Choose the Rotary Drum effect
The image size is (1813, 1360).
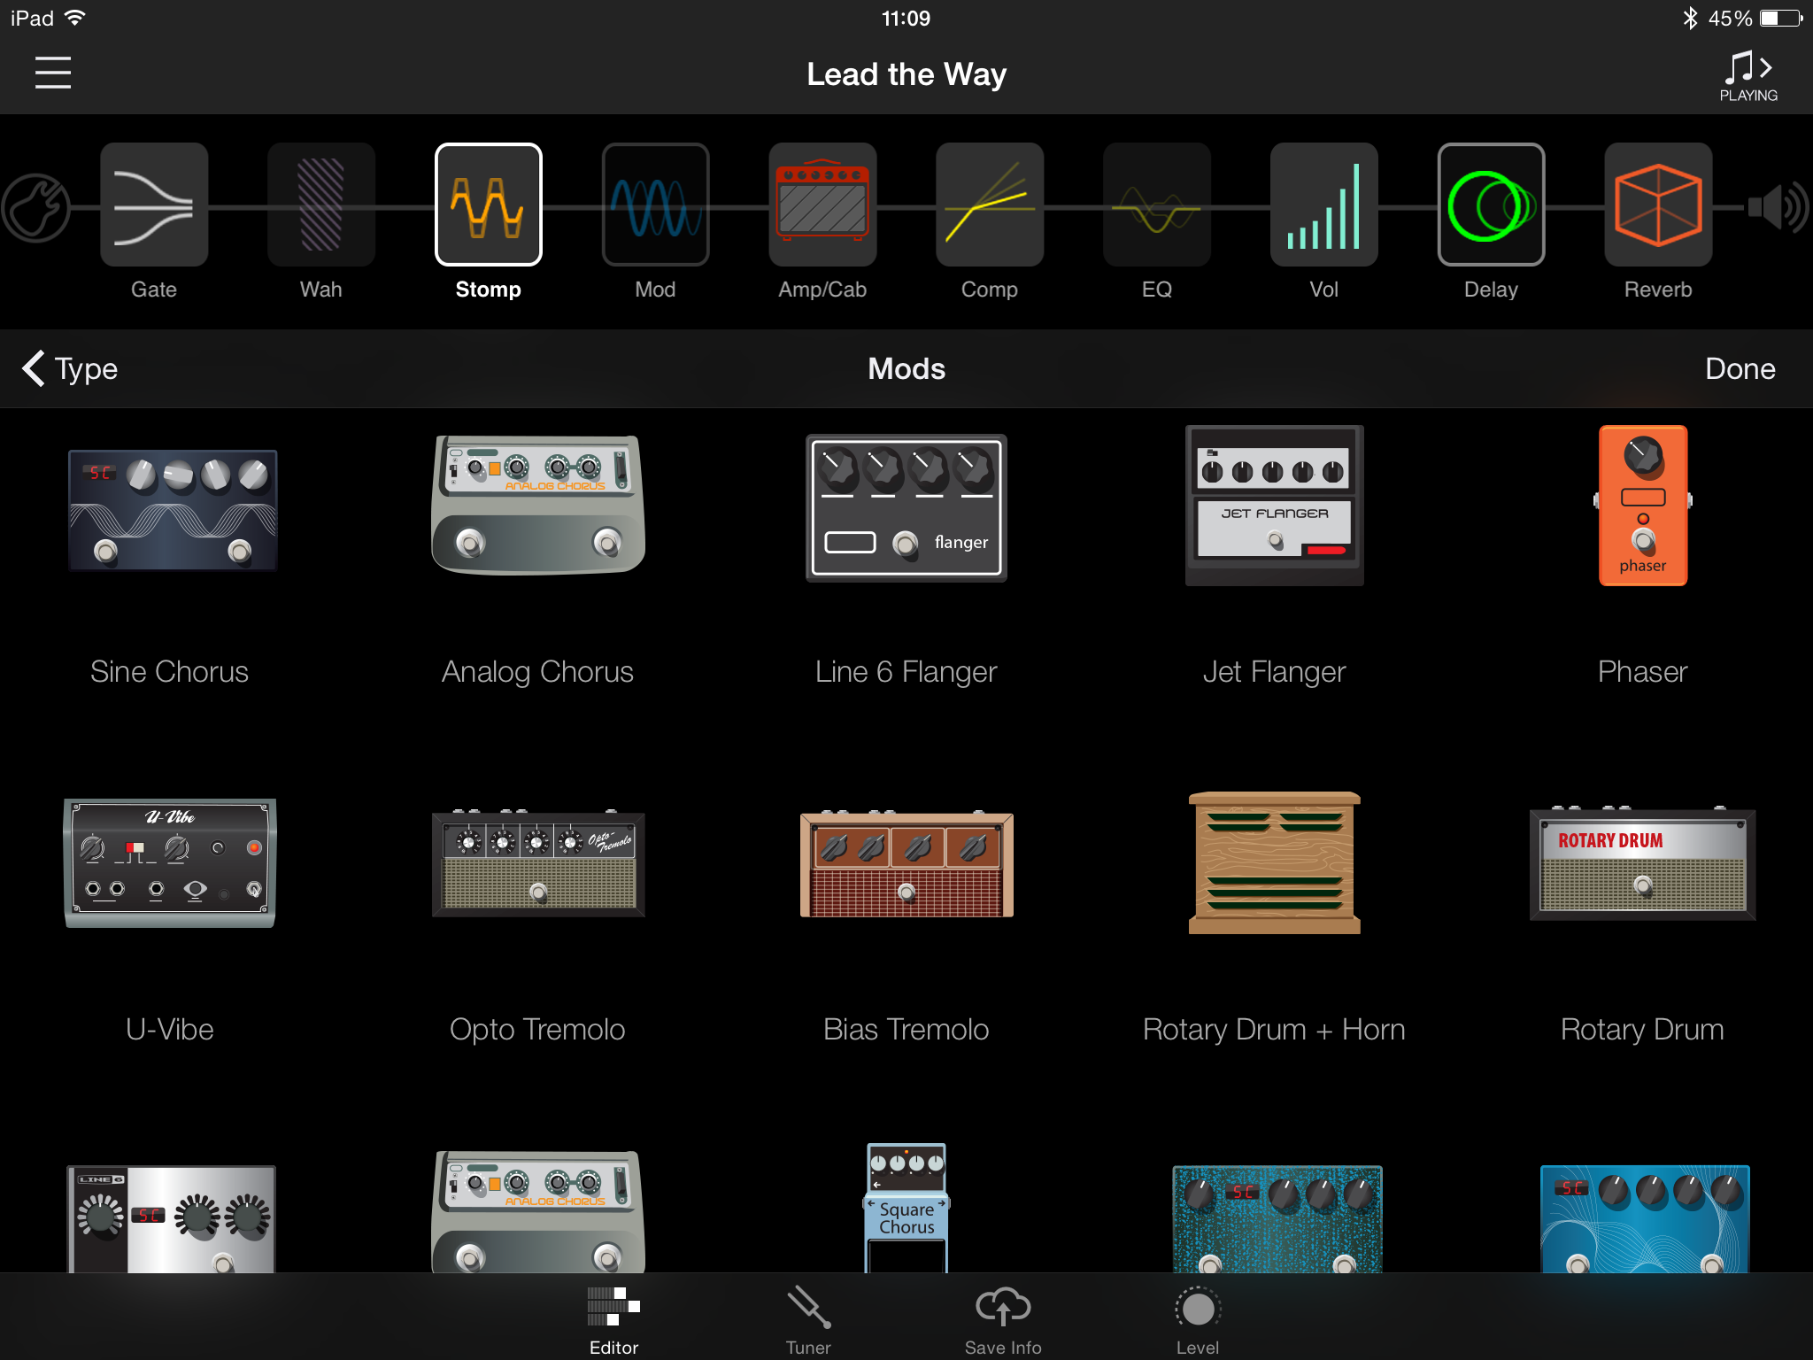point(1643,863)
